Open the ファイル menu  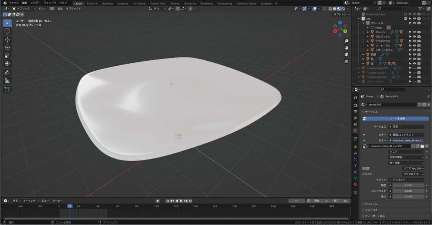click(x=13, y=3)
